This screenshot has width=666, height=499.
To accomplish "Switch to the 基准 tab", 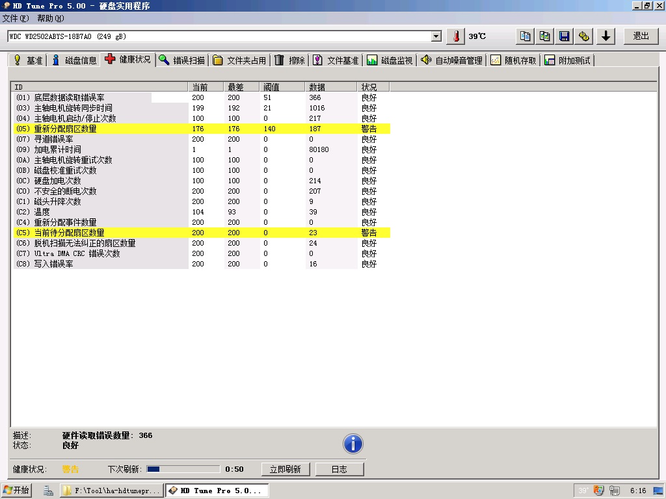I will pos(28,60).
